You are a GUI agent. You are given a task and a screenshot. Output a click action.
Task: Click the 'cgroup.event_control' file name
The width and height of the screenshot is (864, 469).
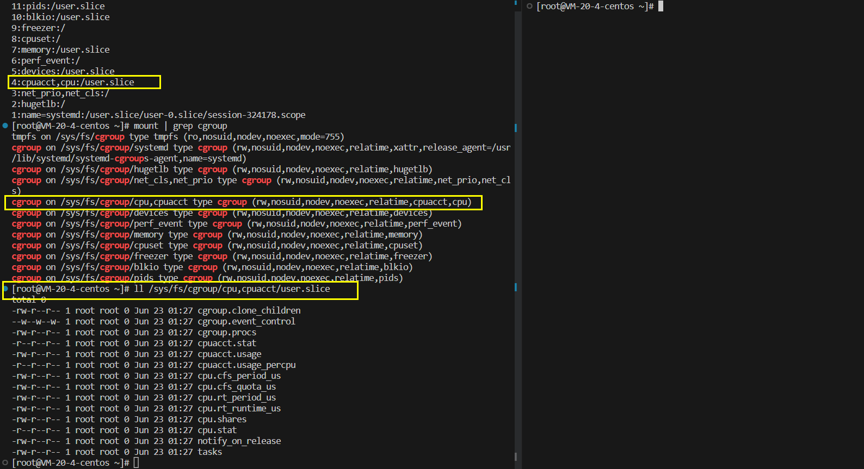pyautogui.click(x=246, y=321)
